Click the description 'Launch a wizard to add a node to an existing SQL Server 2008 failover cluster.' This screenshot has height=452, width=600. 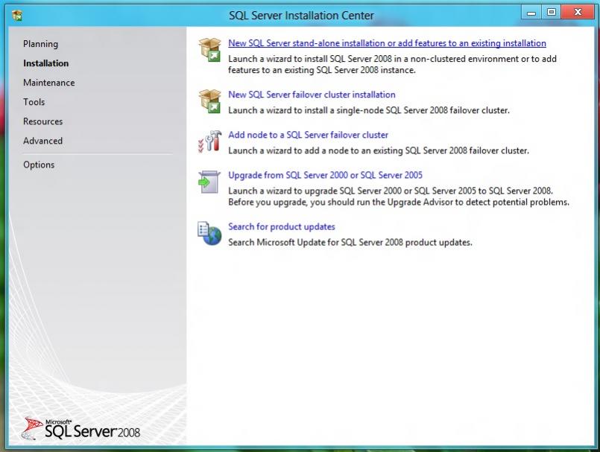379,150
